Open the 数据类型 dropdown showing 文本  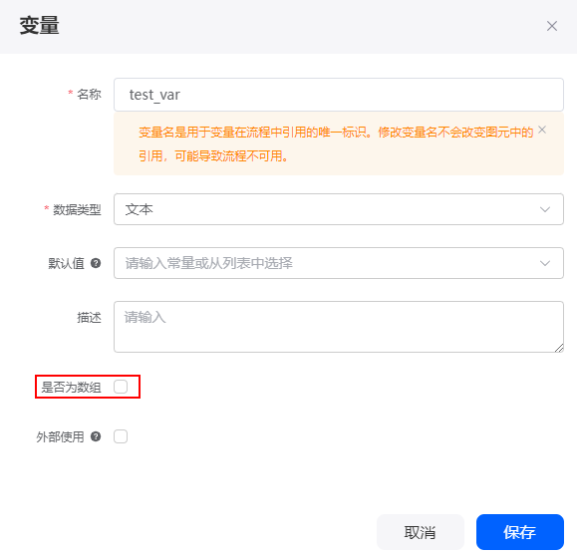339,209
